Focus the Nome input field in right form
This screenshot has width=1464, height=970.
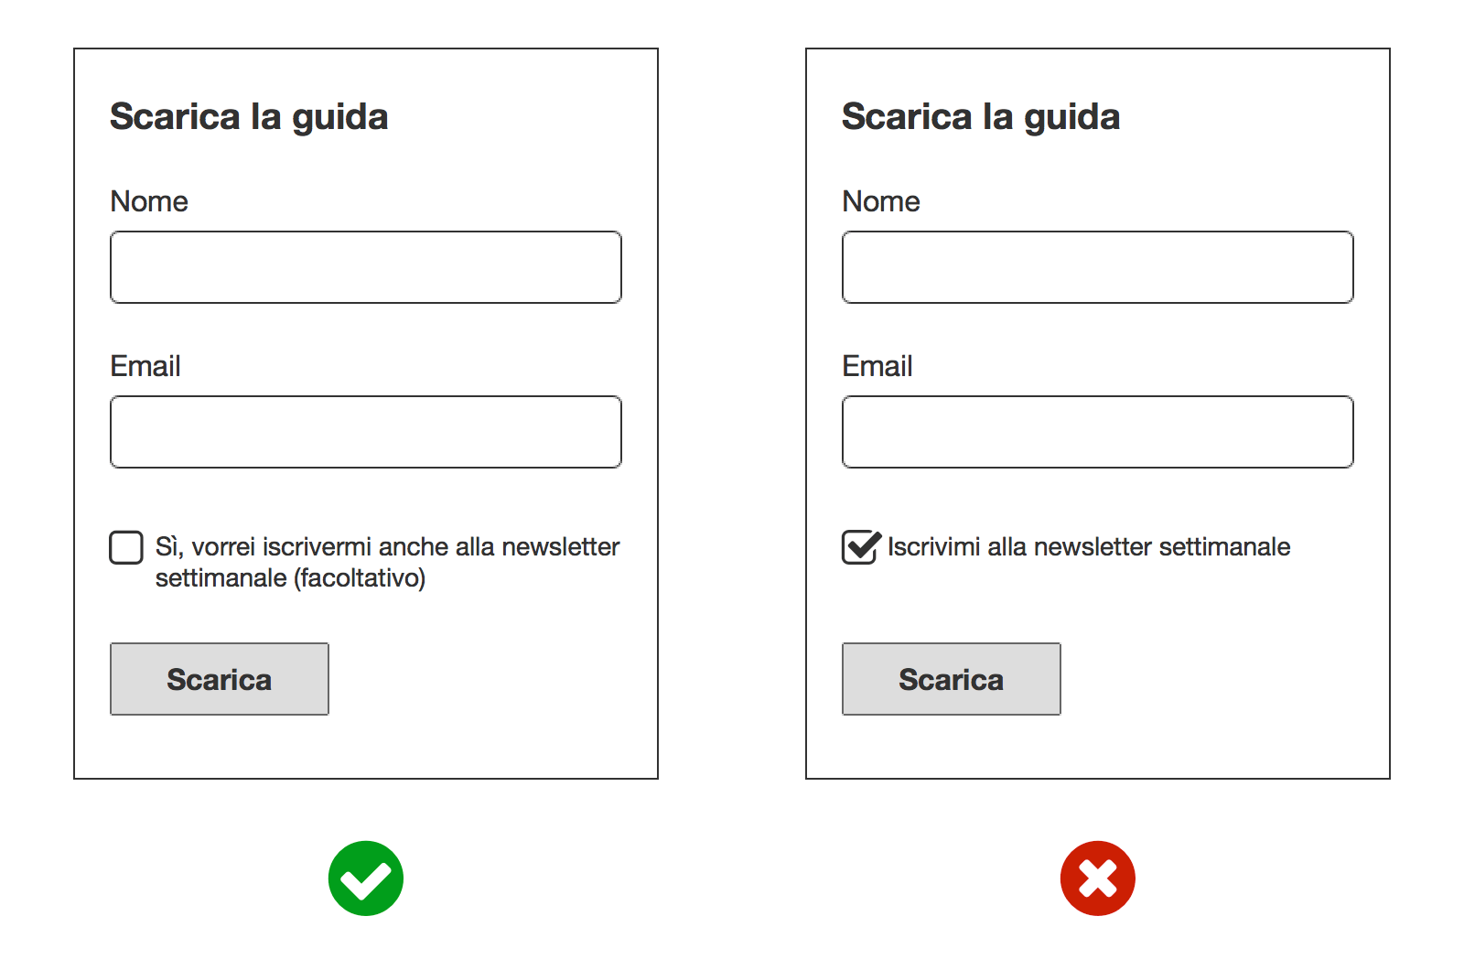(x=1098, y=267)
